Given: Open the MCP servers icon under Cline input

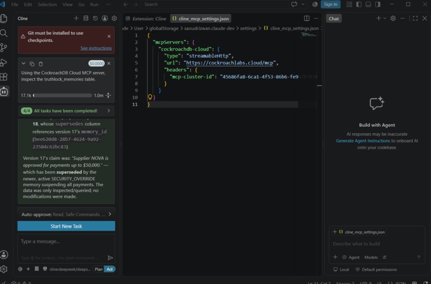Looking at the screenshot, I should click(x=36, y=269).
